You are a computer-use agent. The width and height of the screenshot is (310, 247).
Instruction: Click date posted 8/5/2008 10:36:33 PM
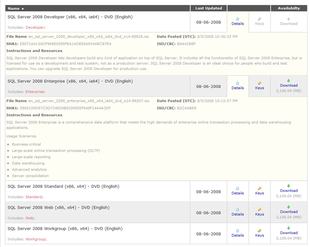pos(217,37)
